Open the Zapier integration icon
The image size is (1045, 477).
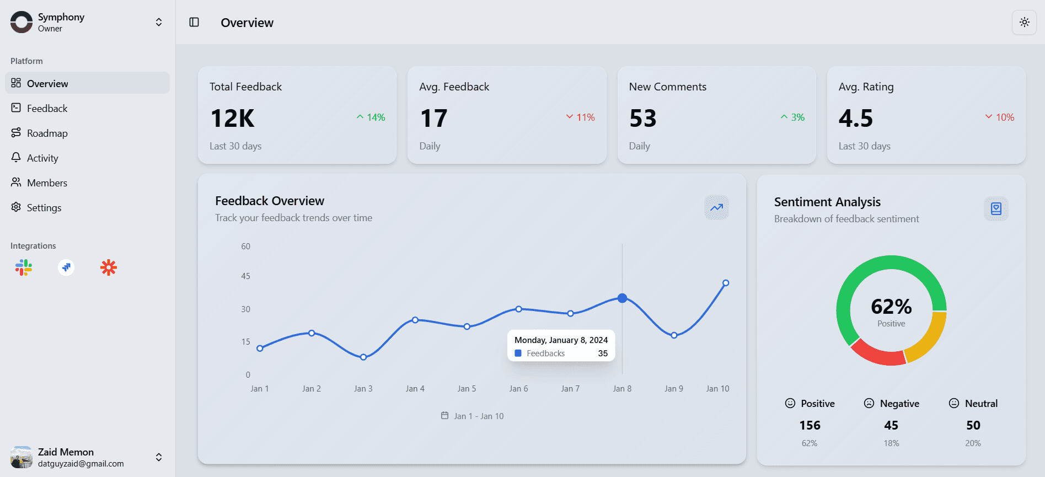(x=109, y=267)
